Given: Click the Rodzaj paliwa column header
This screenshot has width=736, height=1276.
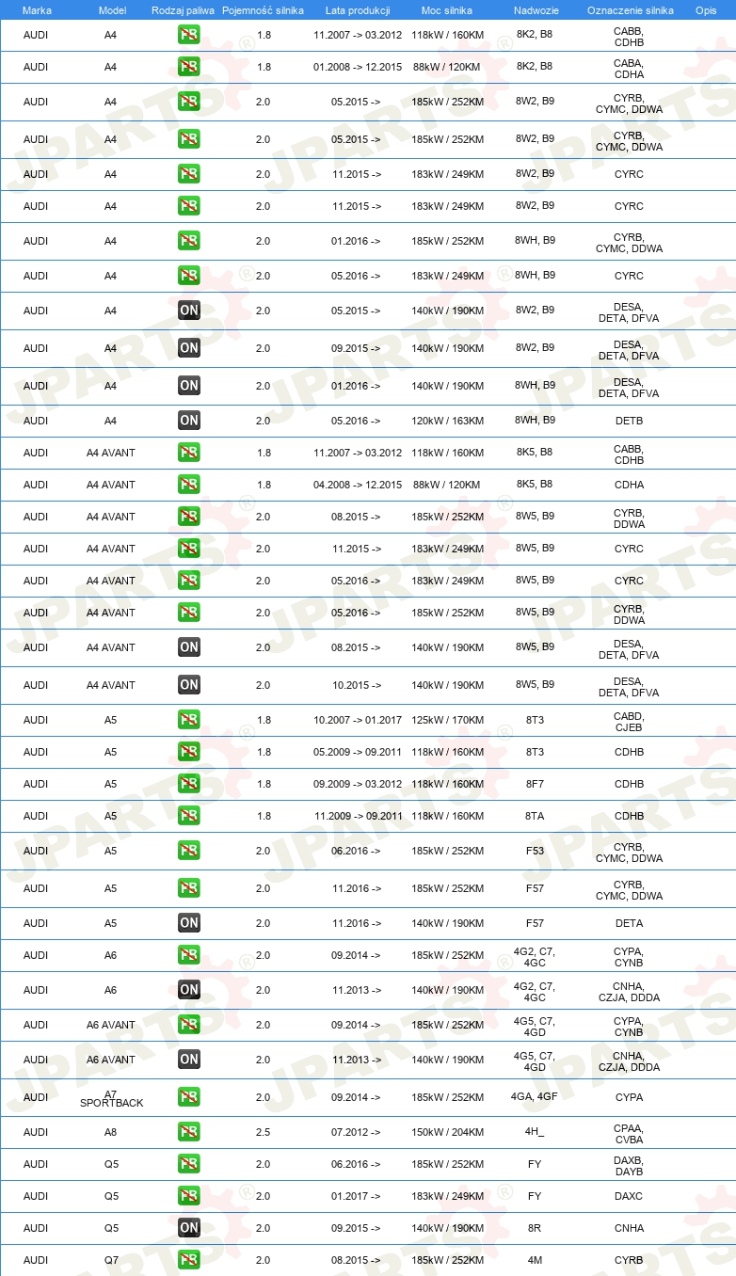Looking at the screenshot, I should point(184,9).
